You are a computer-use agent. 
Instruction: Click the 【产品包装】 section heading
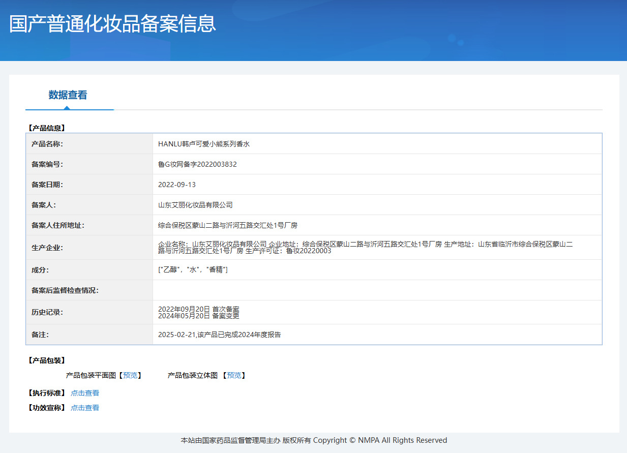[x=46, y=360]
